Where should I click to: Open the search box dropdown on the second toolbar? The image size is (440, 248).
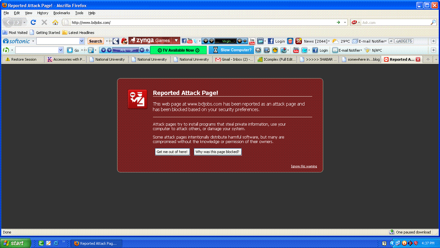pos(60,50)
